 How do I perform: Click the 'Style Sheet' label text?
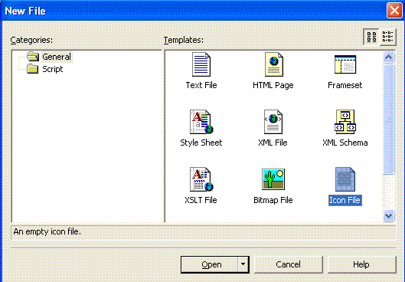[x=201, y=143]
